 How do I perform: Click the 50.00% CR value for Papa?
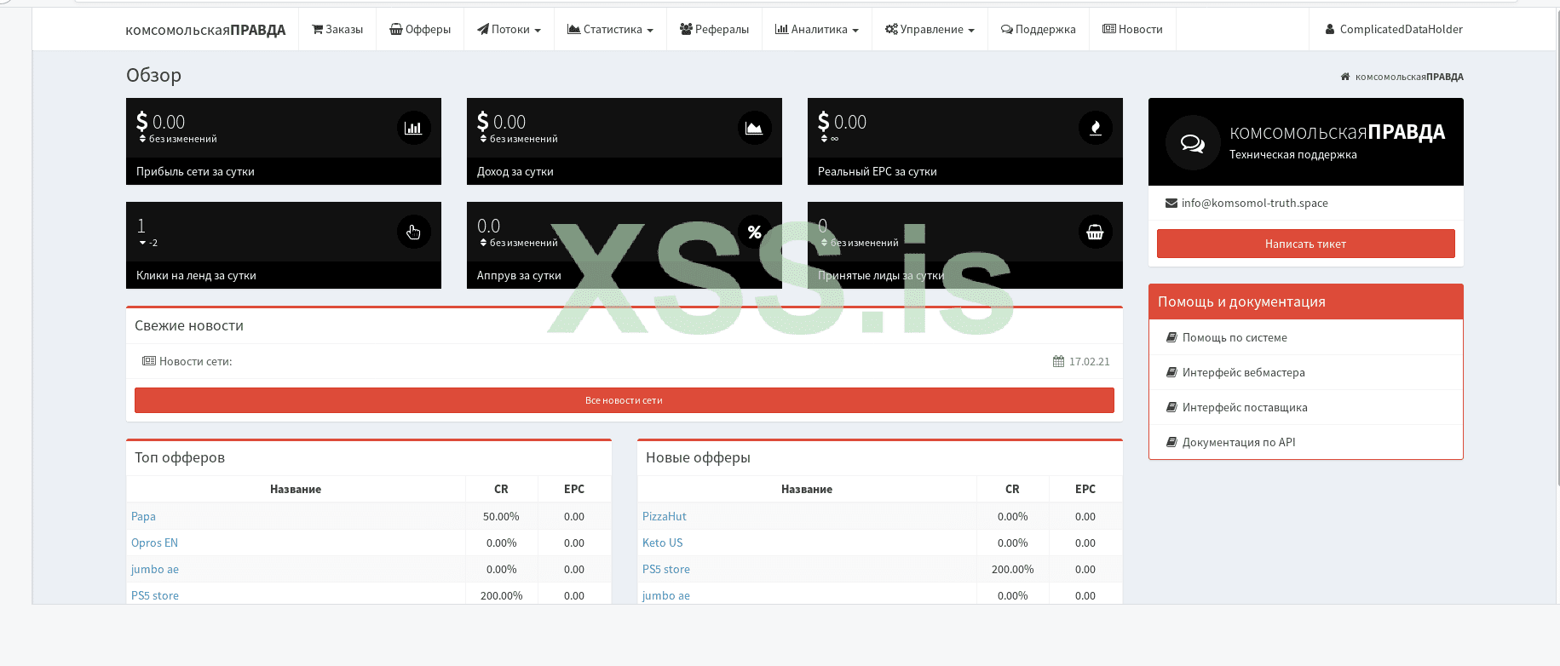tap(501, 516)
